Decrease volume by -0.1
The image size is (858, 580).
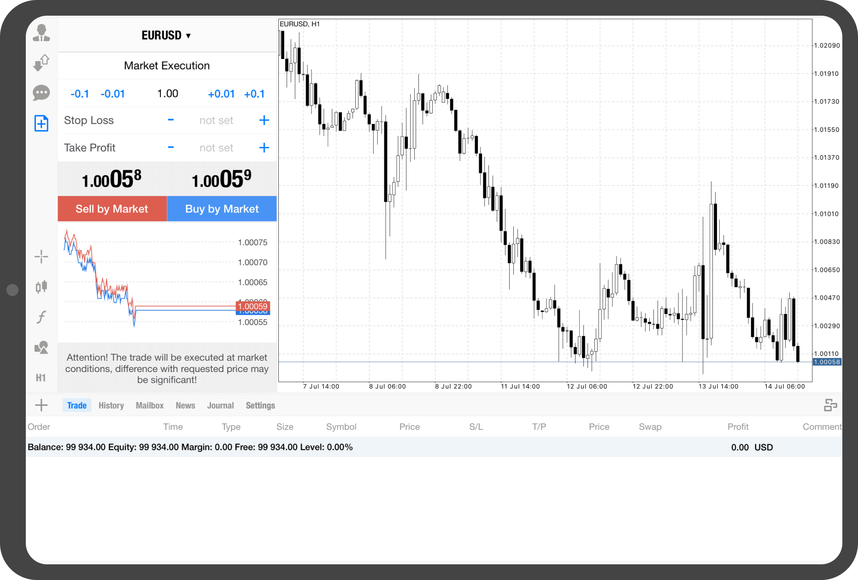pyautogui.click(x=80, y=94)
